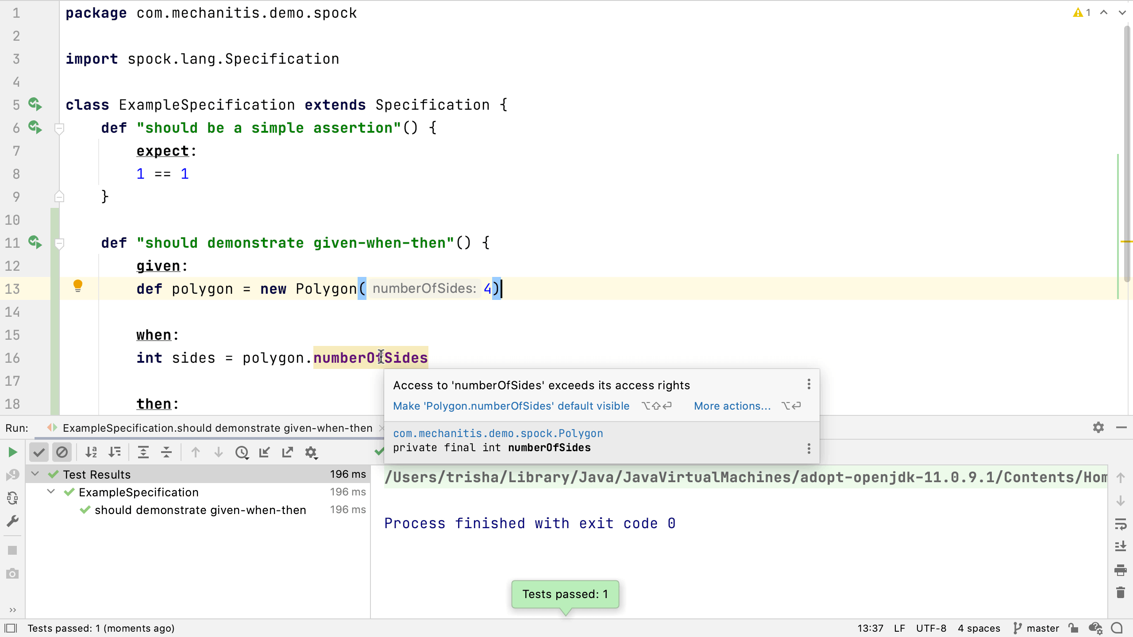Click the export test results icon
Viewport: 1133px width, 637px height.
tap(288, 452)
